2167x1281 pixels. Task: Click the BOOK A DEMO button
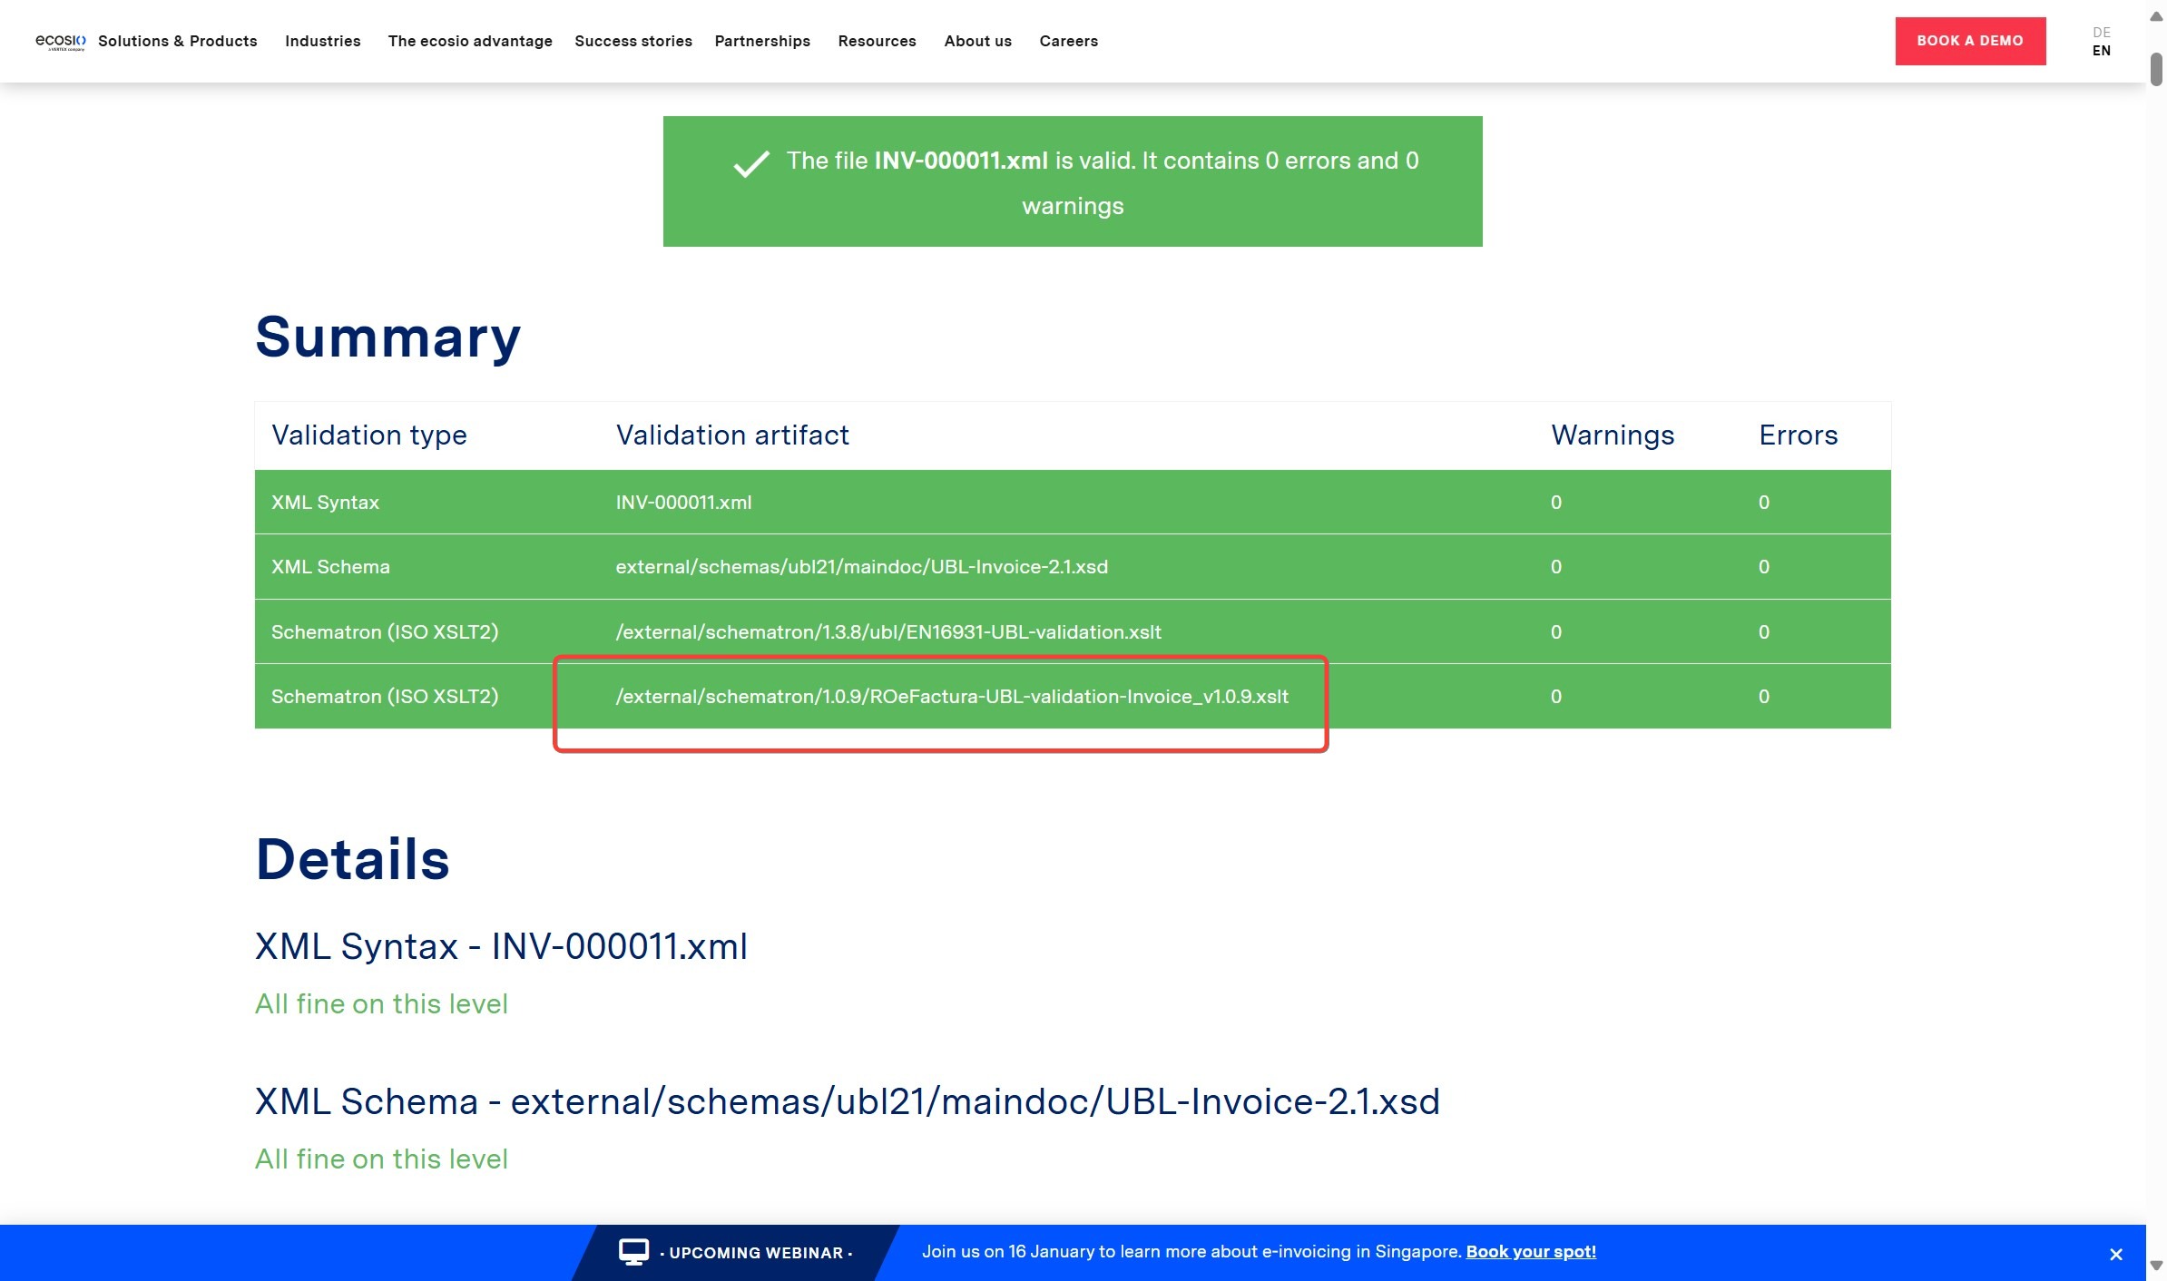1970,40
